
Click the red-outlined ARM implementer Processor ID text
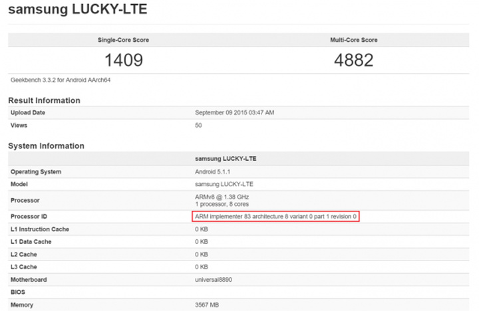click(x=275, y=217)
